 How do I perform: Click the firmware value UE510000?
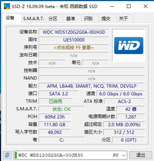[74, 40]
